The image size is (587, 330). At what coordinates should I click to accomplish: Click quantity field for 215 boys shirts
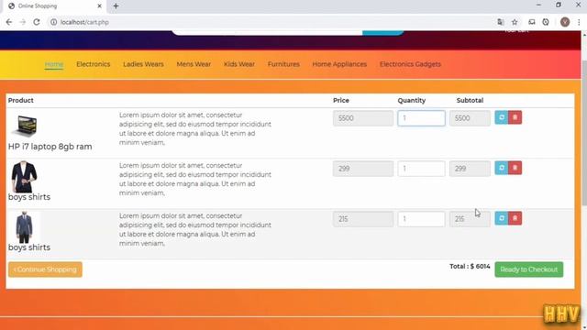pyautogui.click(x=421, y=219)
